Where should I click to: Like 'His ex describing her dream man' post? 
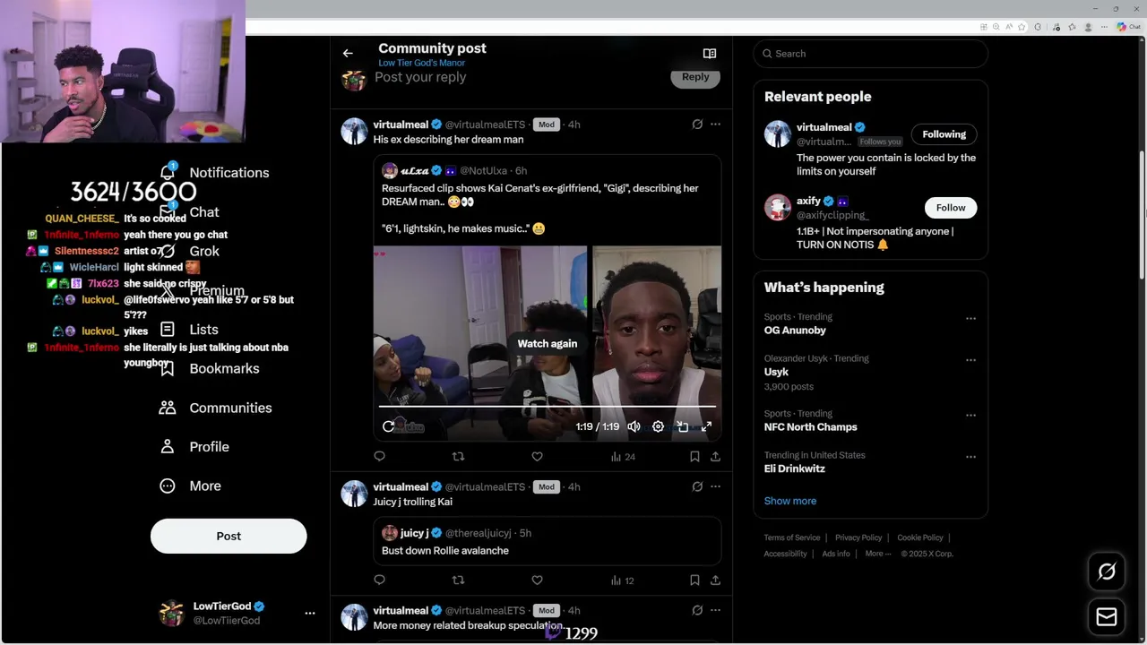(x=537, y=457)
